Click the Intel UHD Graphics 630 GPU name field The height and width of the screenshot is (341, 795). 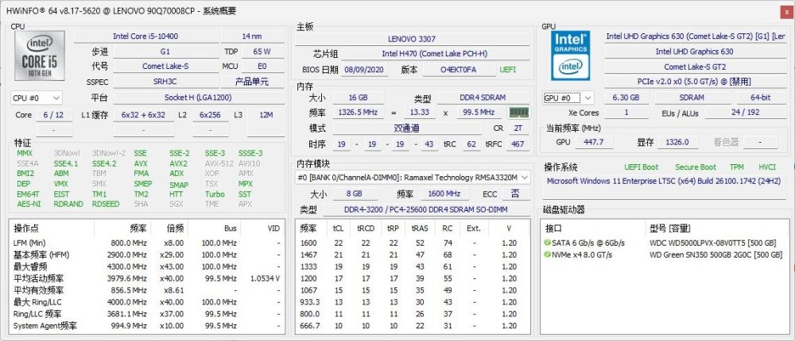(x=695, y=52)
